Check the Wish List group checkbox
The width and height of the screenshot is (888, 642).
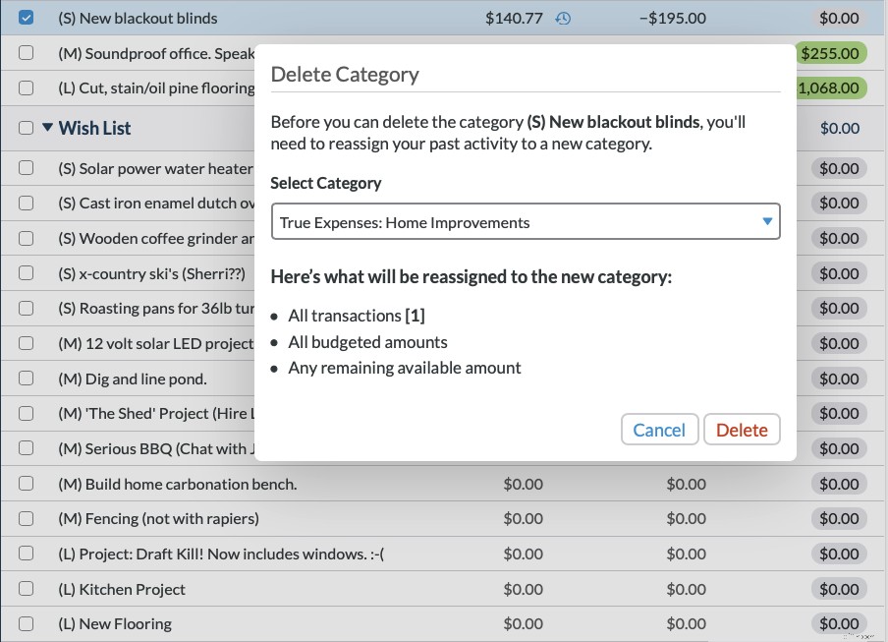tap(27, 128)
